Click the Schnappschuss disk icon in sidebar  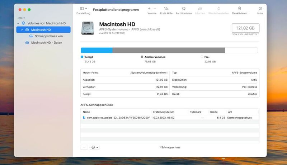click(x=31, y=36)
